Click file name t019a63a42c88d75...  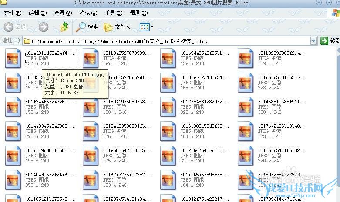click(x=128, y=150)
